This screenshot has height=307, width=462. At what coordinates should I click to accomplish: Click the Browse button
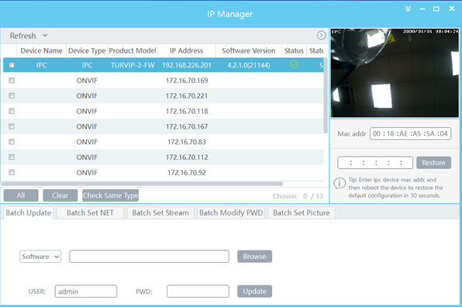pos(254,257)
